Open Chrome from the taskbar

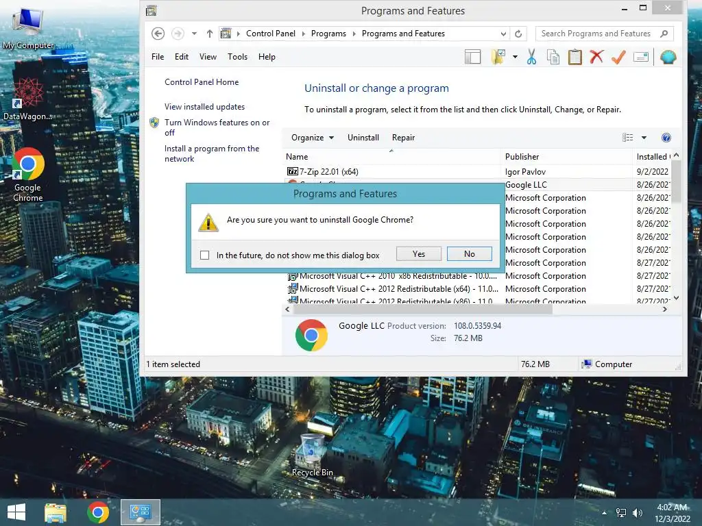point(98,512)
